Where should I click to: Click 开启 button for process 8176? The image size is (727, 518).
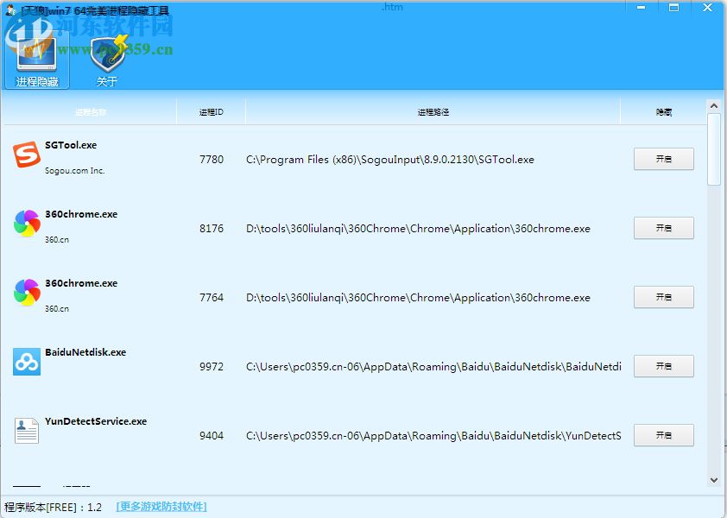click(x=663, y=228)
